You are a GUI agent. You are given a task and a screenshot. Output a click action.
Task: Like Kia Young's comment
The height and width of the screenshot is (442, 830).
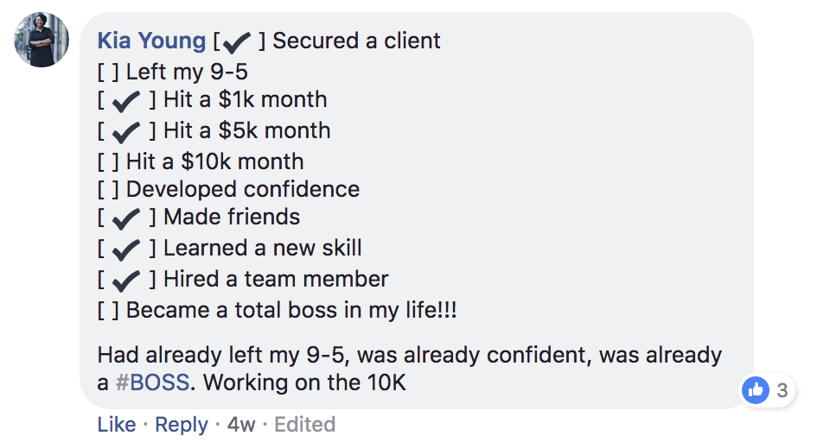(x=116, y=425)
